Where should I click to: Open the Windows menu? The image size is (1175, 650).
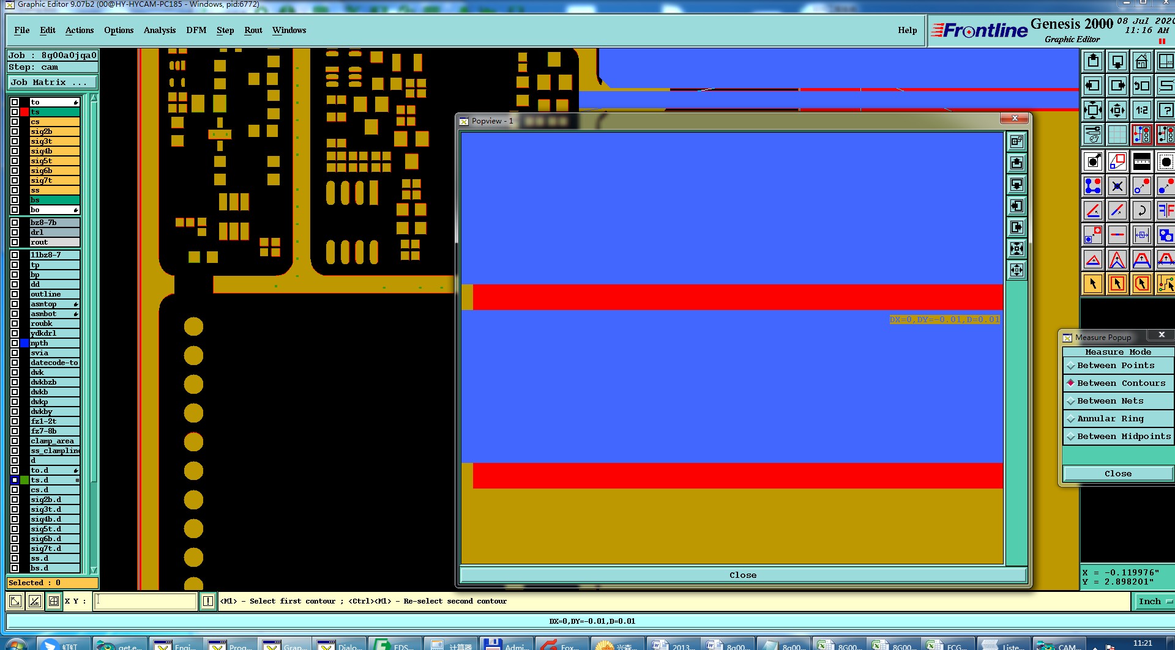pos(289,30)
